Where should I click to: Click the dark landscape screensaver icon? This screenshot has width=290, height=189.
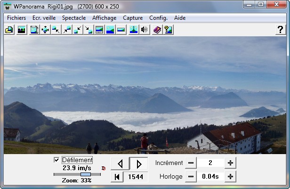coord(22,30)
